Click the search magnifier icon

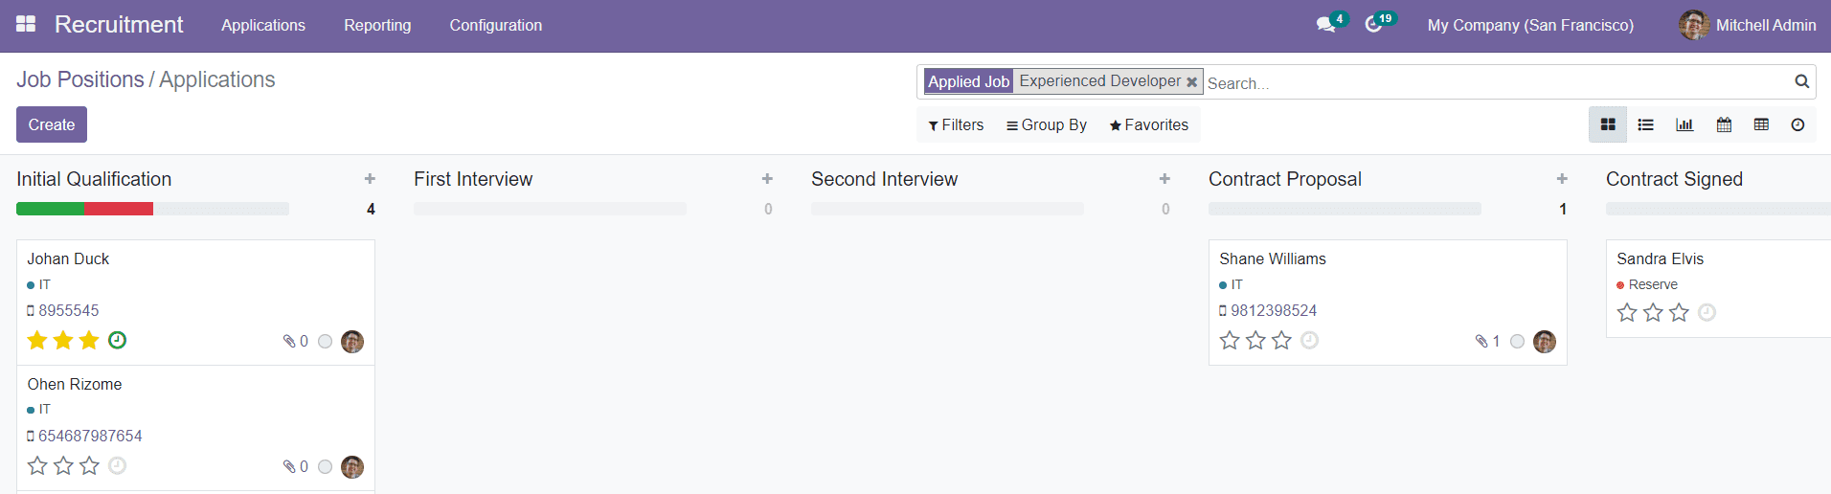coord(1801,81)
